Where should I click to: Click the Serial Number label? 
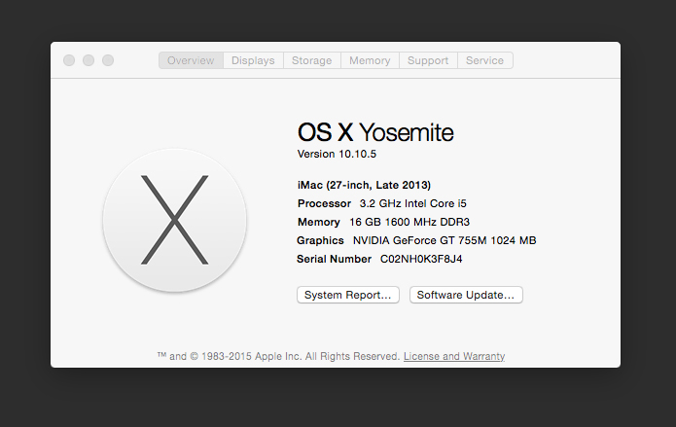coord(335,260)
